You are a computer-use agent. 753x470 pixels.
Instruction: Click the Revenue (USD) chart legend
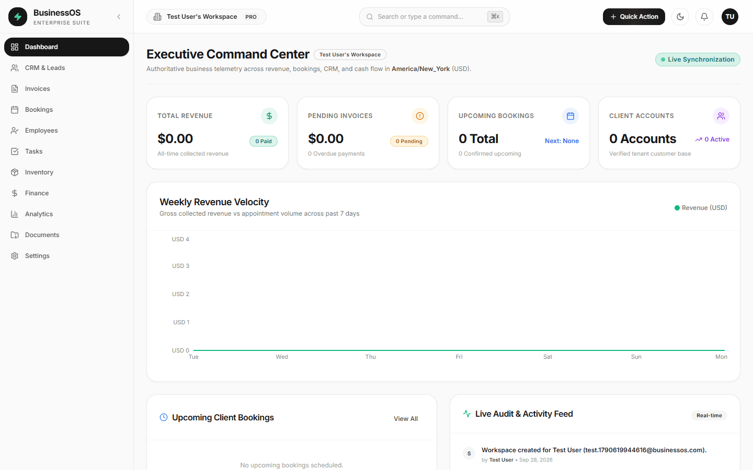[x=701, y=208]
